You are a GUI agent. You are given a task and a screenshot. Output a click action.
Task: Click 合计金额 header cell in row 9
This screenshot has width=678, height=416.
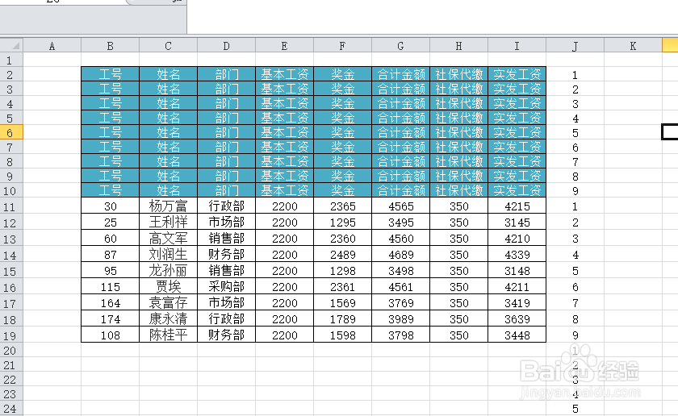coord(401,176)
